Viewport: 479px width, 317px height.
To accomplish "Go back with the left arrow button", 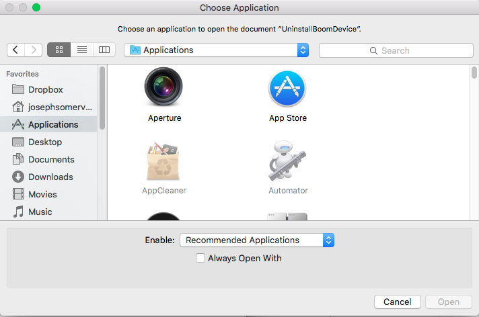I will 15,50.
